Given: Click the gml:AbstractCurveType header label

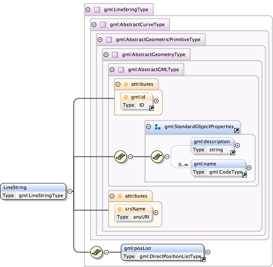Looking at the screenshot, I should 137,25.
